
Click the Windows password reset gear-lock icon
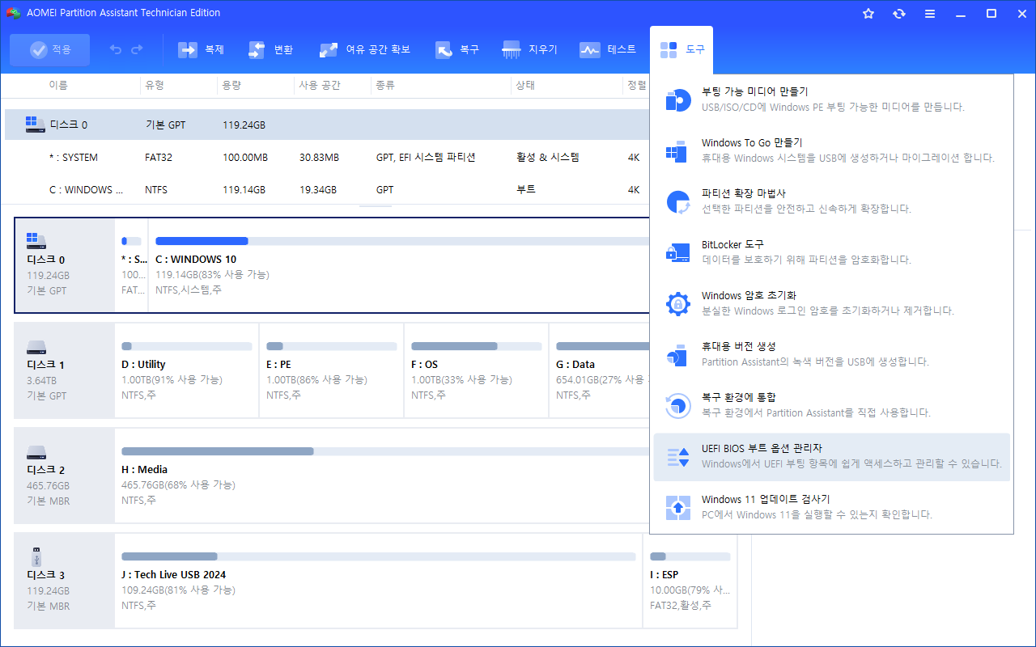click(677, 303)
